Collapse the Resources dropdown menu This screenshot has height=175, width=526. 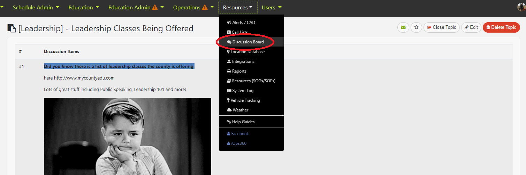[238, 7]
